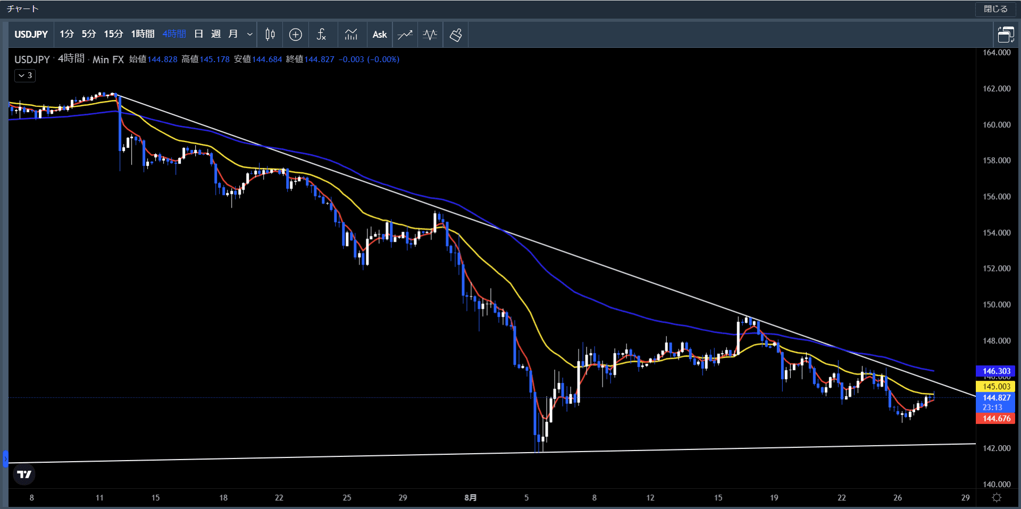The width and height of the screenshot is (1021, 509).
Task: Switch to the monthly 月 timeframe
Action: coord(233,34)
